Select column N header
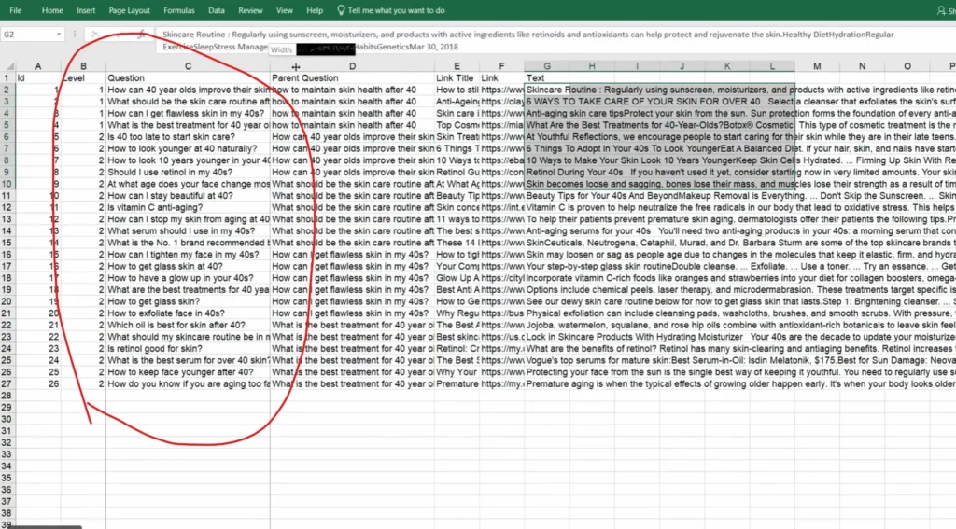Image resolution: width=956 pixels, height=529 pixels. coord(862,66)
